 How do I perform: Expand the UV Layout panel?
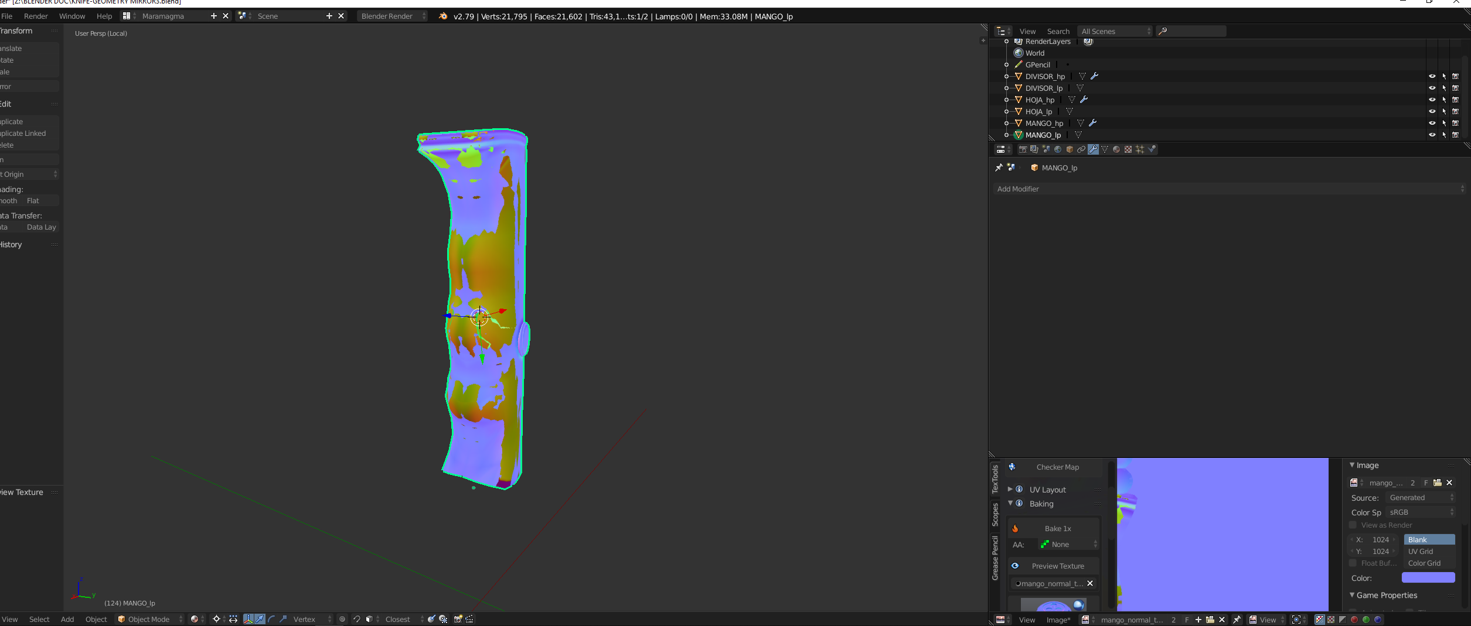(x=1047, y=490)
